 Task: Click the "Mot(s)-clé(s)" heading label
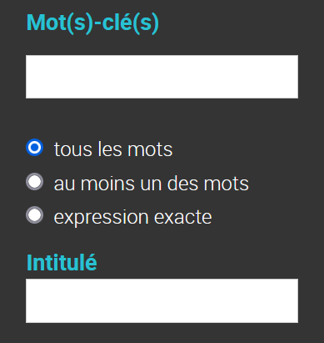(92, 23)
